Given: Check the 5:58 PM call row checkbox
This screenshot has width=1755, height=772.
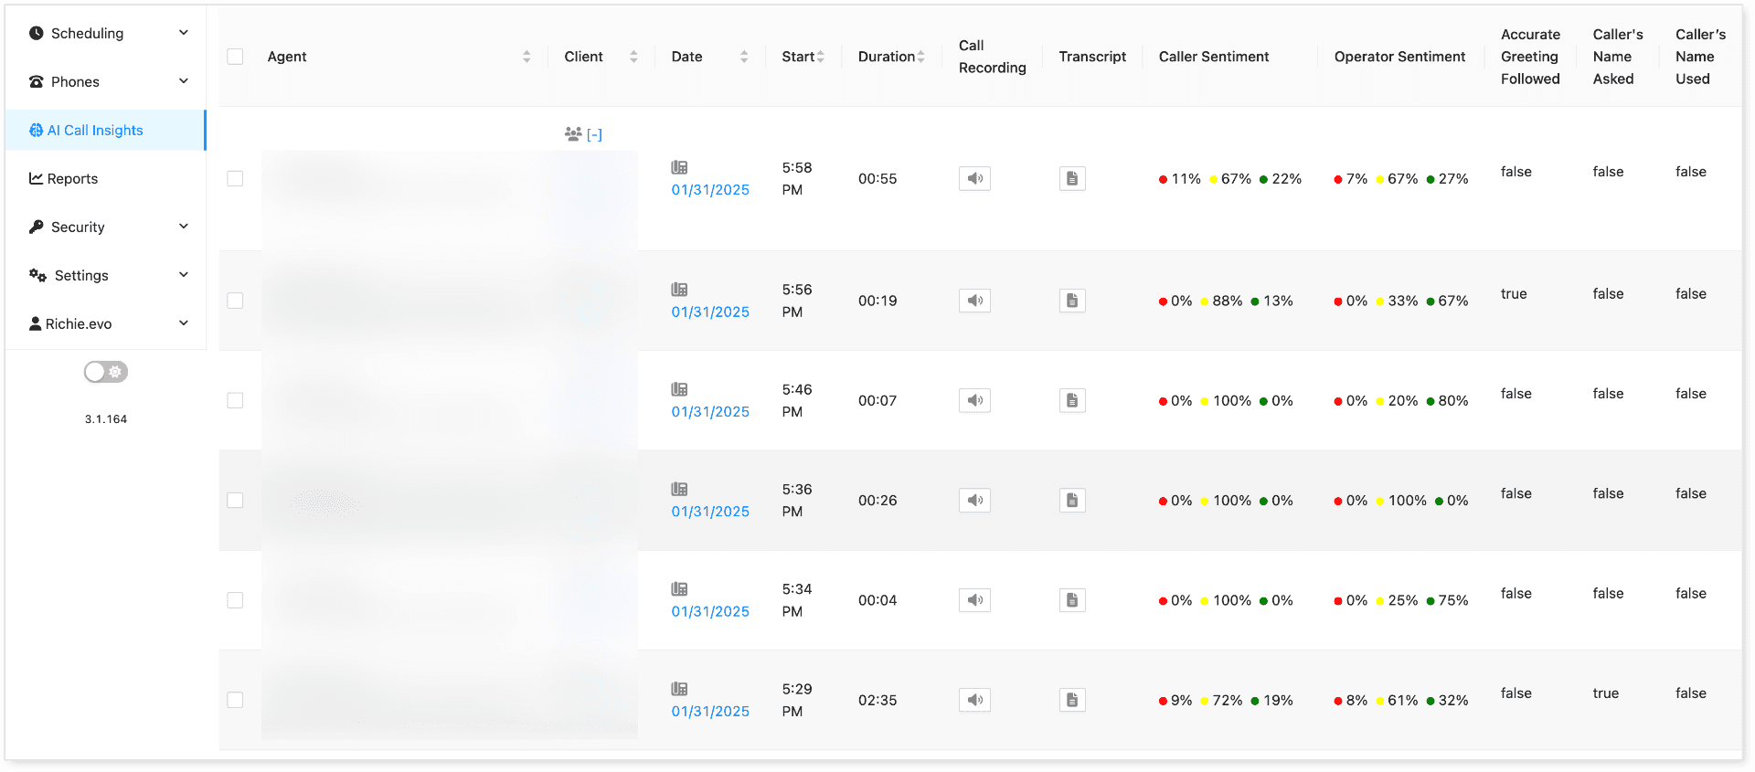Looking at the screenshot, I should [x=235, y=178].
